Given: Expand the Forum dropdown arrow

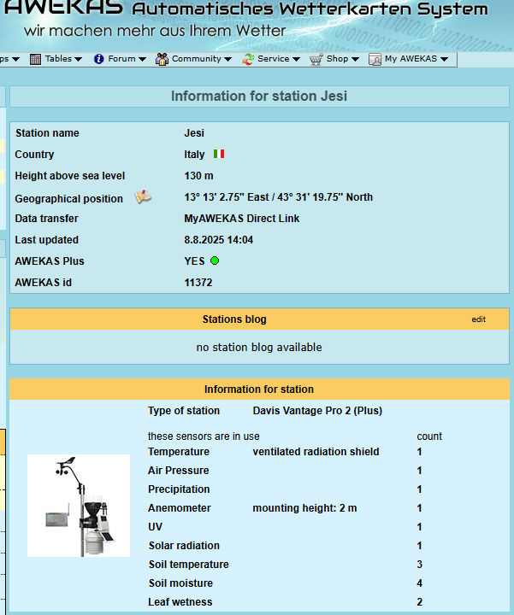Looking at the screenshot, I should [142, 59].
